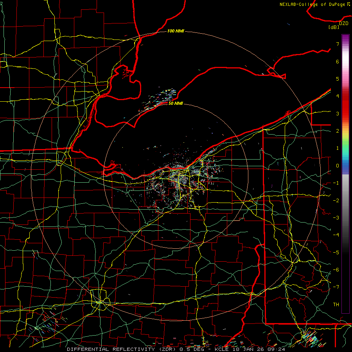Select the 5 label on color scale
Viewport: 352px width, 352px height.
[338, 79]
